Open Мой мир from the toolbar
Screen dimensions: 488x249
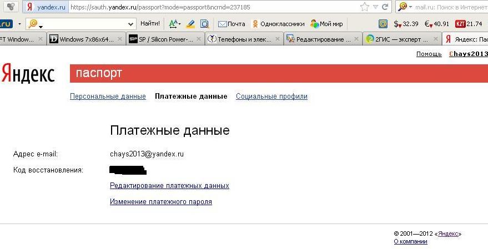tap(326, 24)
